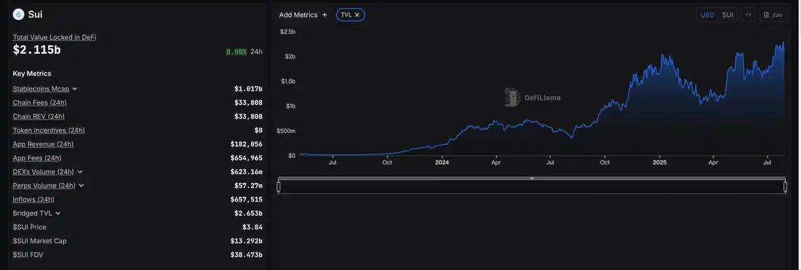Click the right handle of time range slider
801x270 pixels.
coord(785,187)
